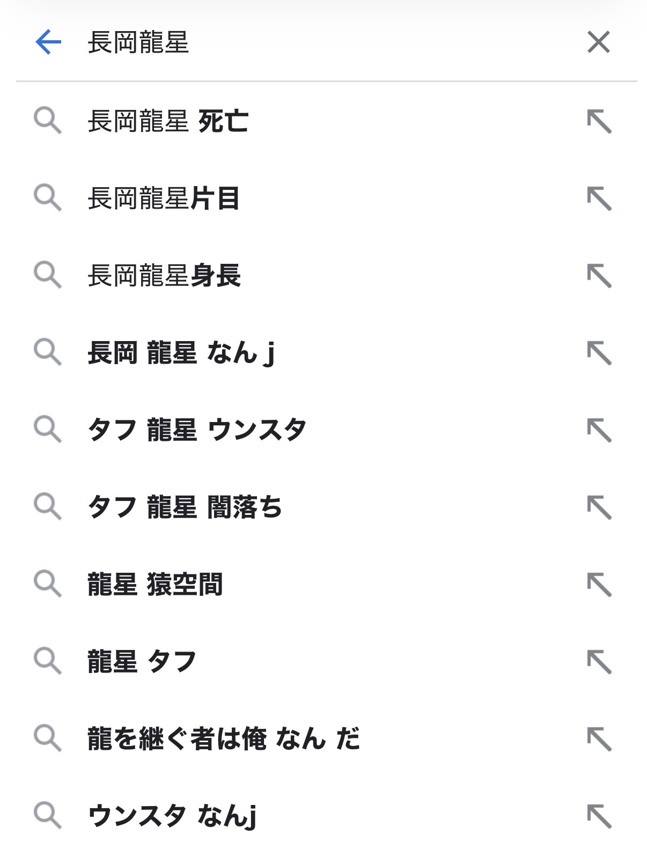Tap arrow icon beside 龍星 タフ
Image resolution: width=647 pixels, height=857 pixels.
(x=599, y=662)
